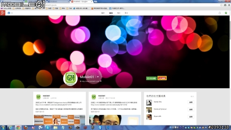Viewport: 231px width, 130px height.
Task: Open Sandy Chiu's name link
Action: [158, 102]
